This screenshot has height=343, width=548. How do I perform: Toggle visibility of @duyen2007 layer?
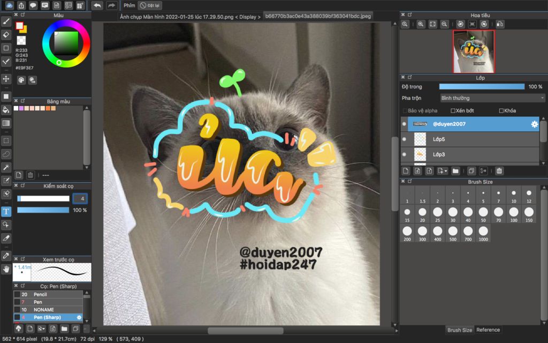405,124
